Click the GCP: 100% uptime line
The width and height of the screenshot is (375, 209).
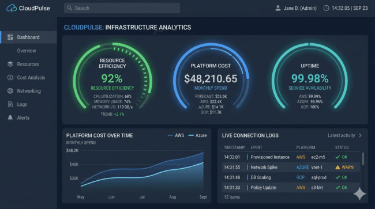tap(310, 107)
